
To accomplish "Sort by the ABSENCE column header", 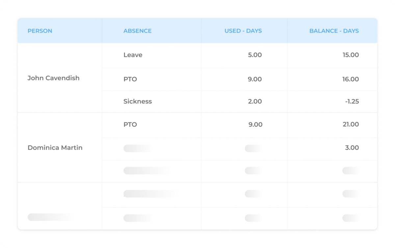I will coord(137,31).
